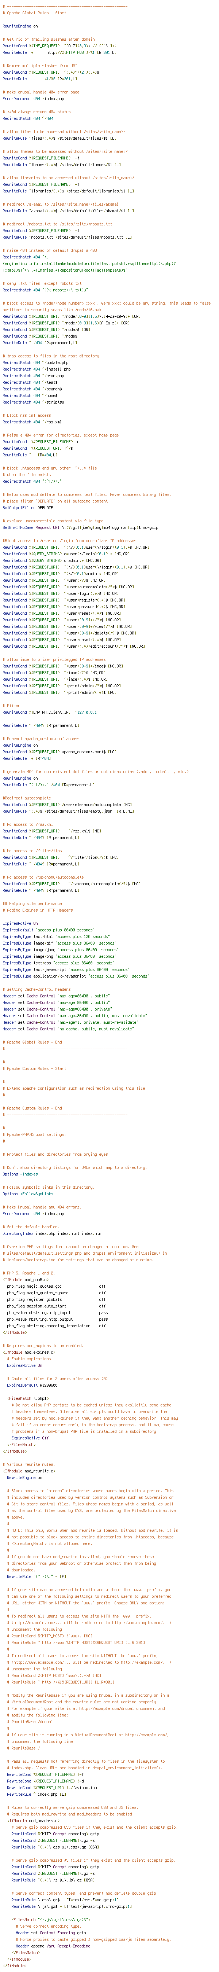Click the 'ExpiresByType image/png' line
Image resolution: width=219 pixels, height=1972 pixels.
60,956
